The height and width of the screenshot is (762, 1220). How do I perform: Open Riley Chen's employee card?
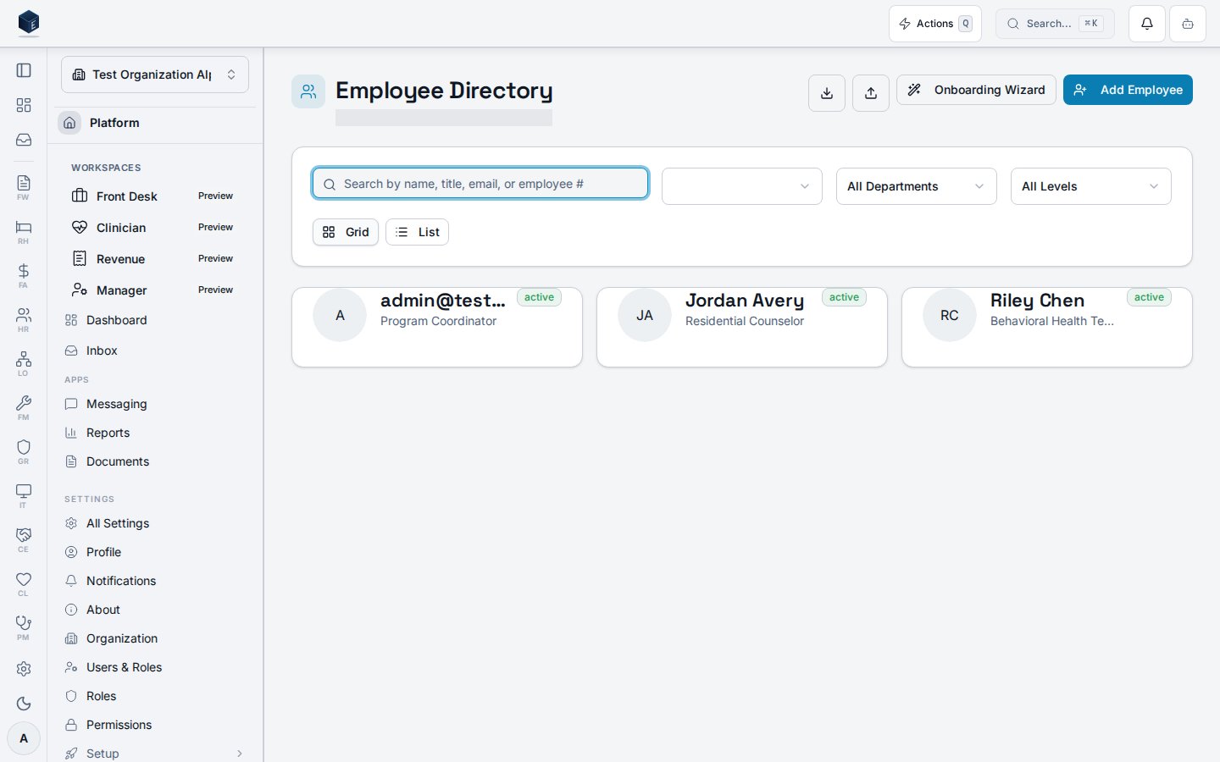coord(1047,328)
